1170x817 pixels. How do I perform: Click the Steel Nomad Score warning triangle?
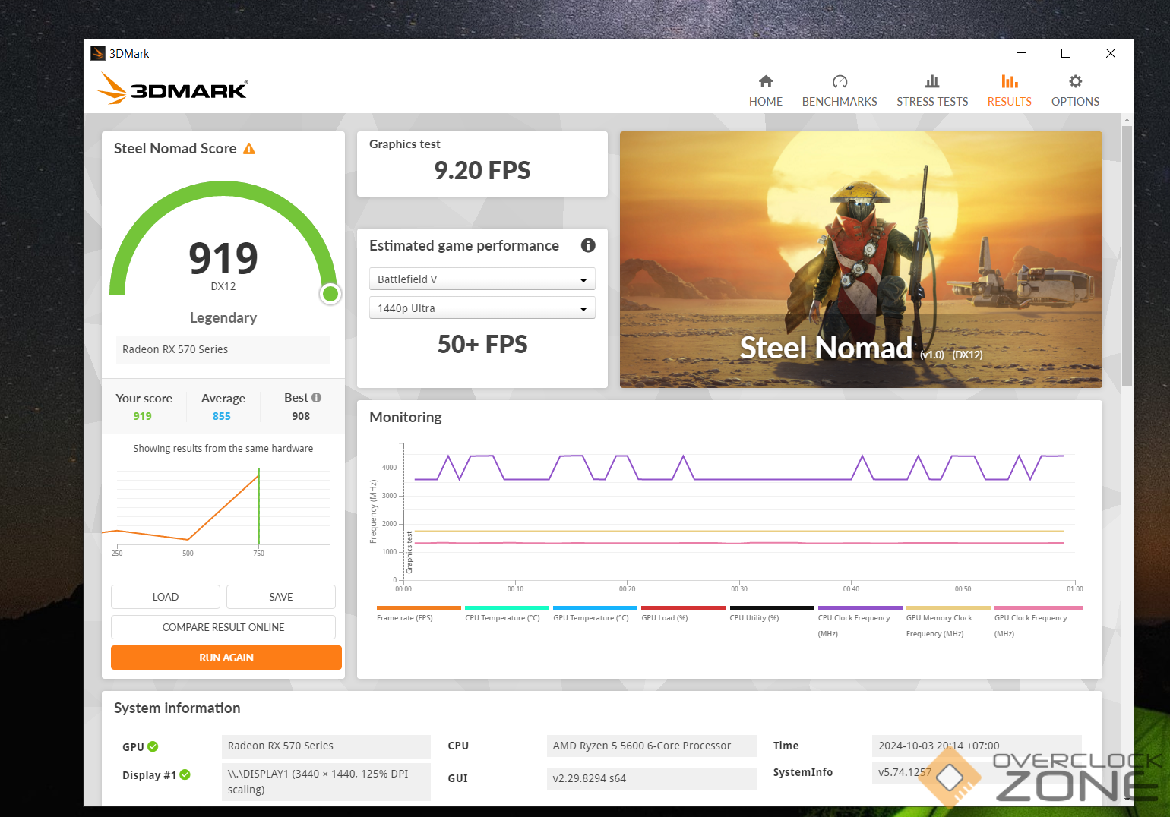(x=249, y=149)
